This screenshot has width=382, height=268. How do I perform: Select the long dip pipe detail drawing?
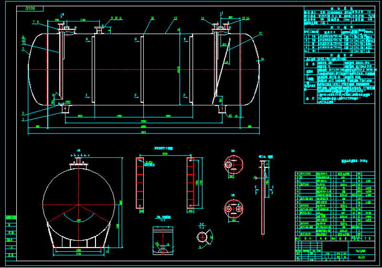263,197
